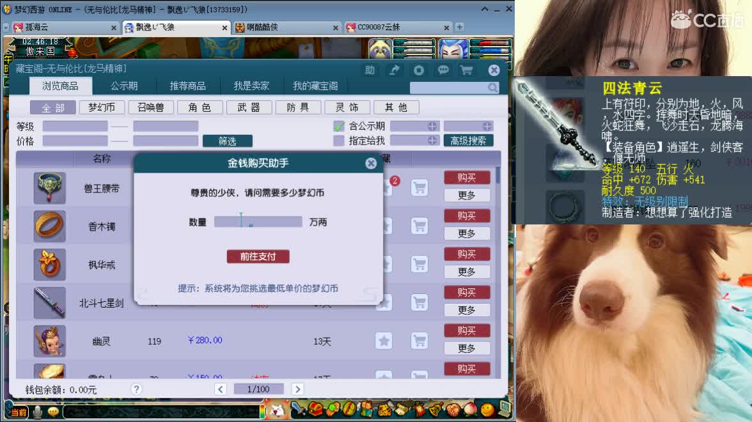This screenshot has width=752, height=422.
Task: Open the shopping cart icon in the header
Action: click(467, 70)
